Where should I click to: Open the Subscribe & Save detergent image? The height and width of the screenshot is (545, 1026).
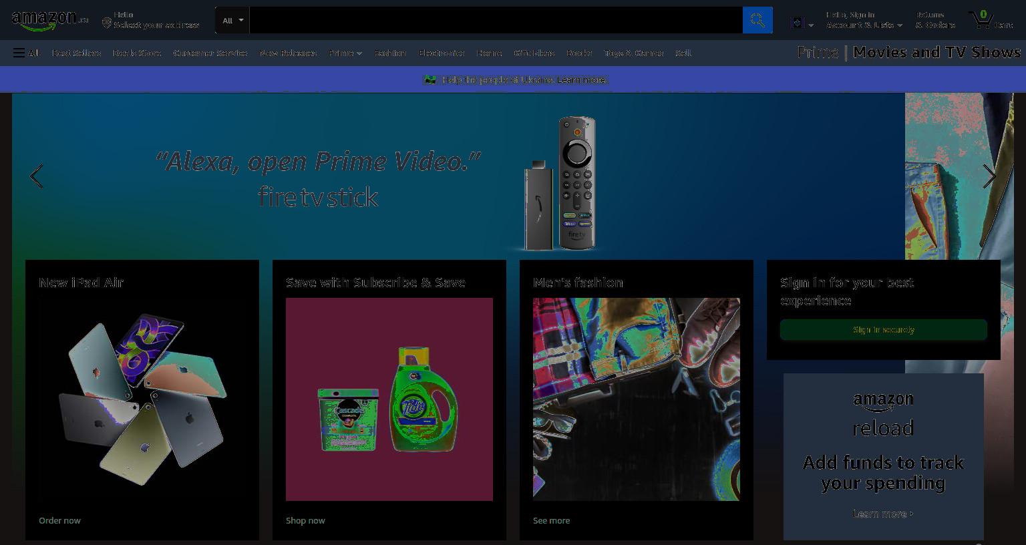point(389,399)
